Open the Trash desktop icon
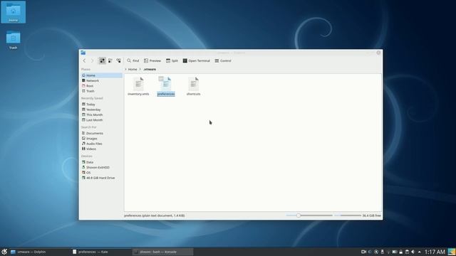This screenshot has width=456, height=256. point(13,40)
